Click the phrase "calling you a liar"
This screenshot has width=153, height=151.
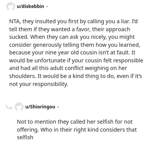coord(108,22)
